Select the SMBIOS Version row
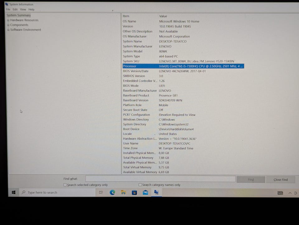Viewport: 299px width, 225px height. 183,76
